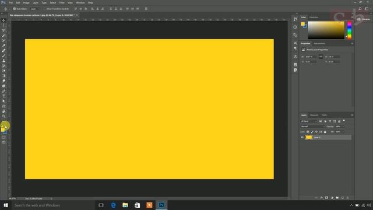This screenshot has width=373, height=210.
Task: Enable Show Transform Controls checkbox
Action: [45, 9]
